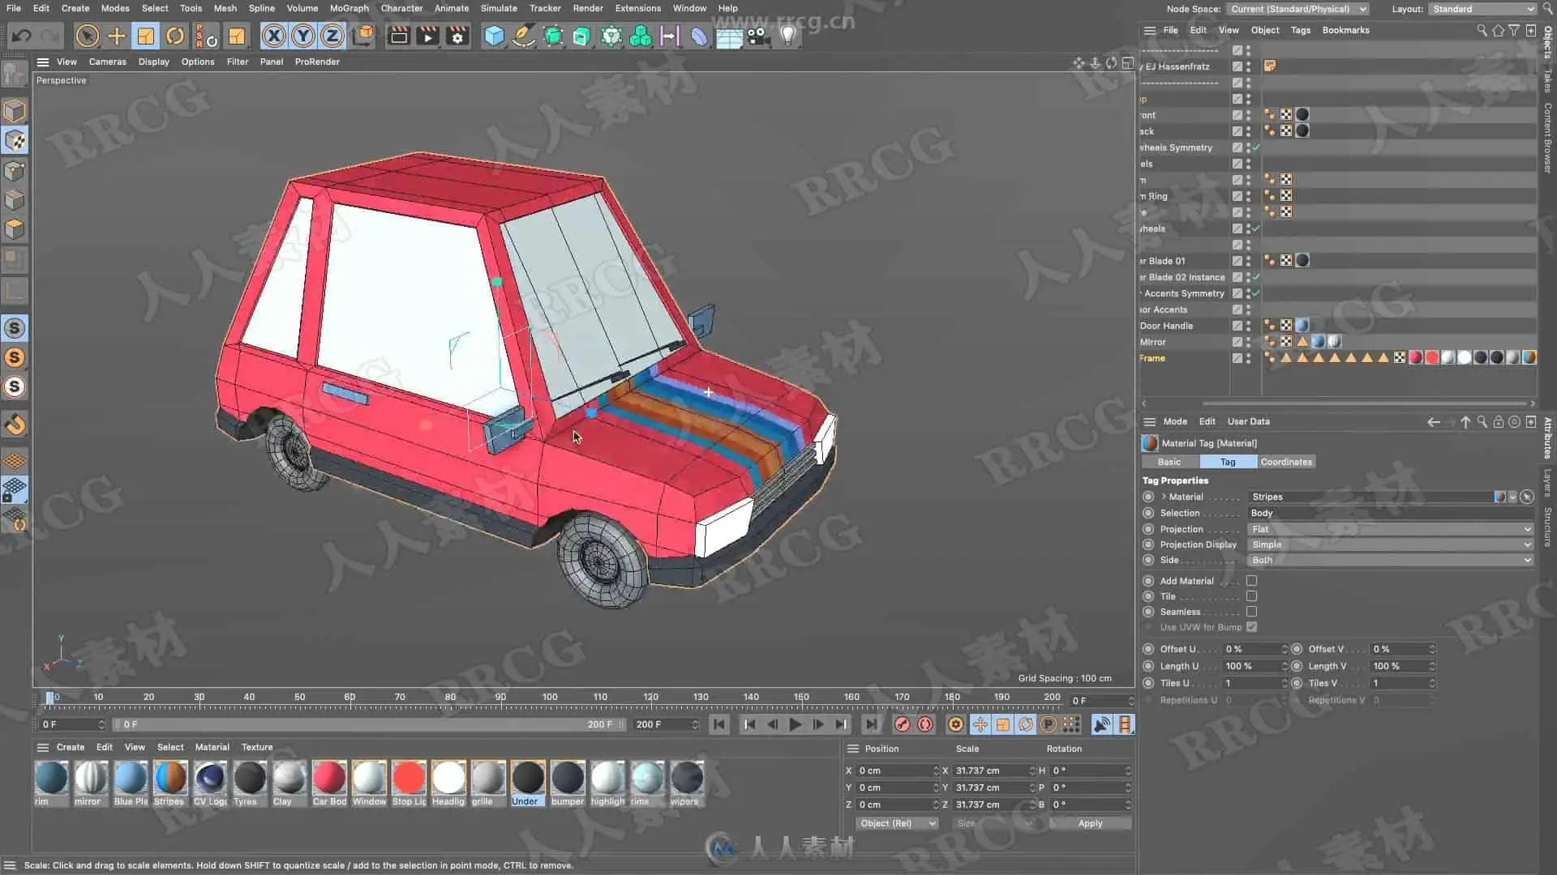Click the Apply button
1557x875 pixels.
coord(1090,823)
